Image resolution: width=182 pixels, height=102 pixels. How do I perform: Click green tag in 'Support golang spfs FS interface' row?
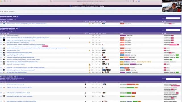point(177,55)
